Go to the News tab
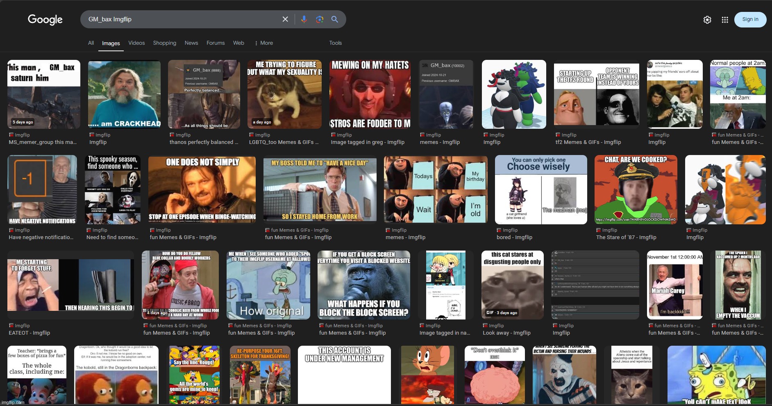Screen dimensions: 772x406 pyautogui.click(x=191, y=43)
